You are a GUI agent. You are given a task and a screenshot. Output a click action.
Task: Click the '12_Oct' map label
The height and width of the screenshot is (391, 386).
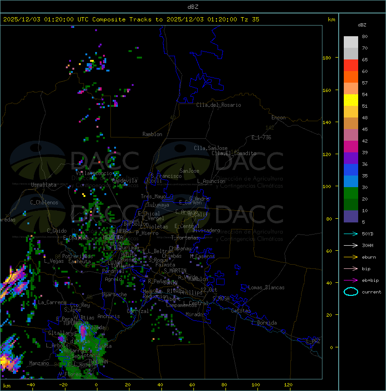[x=209, y=290]
